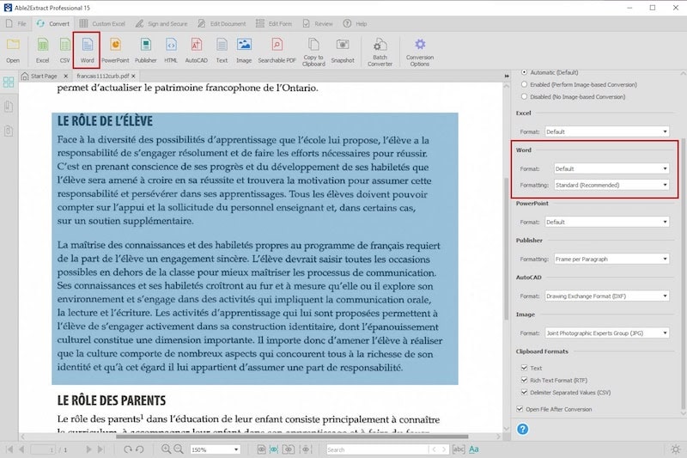Viewport: 687px width, 458px height.
Task: Open the Word Format dropdown
Action: coord(611,168)
